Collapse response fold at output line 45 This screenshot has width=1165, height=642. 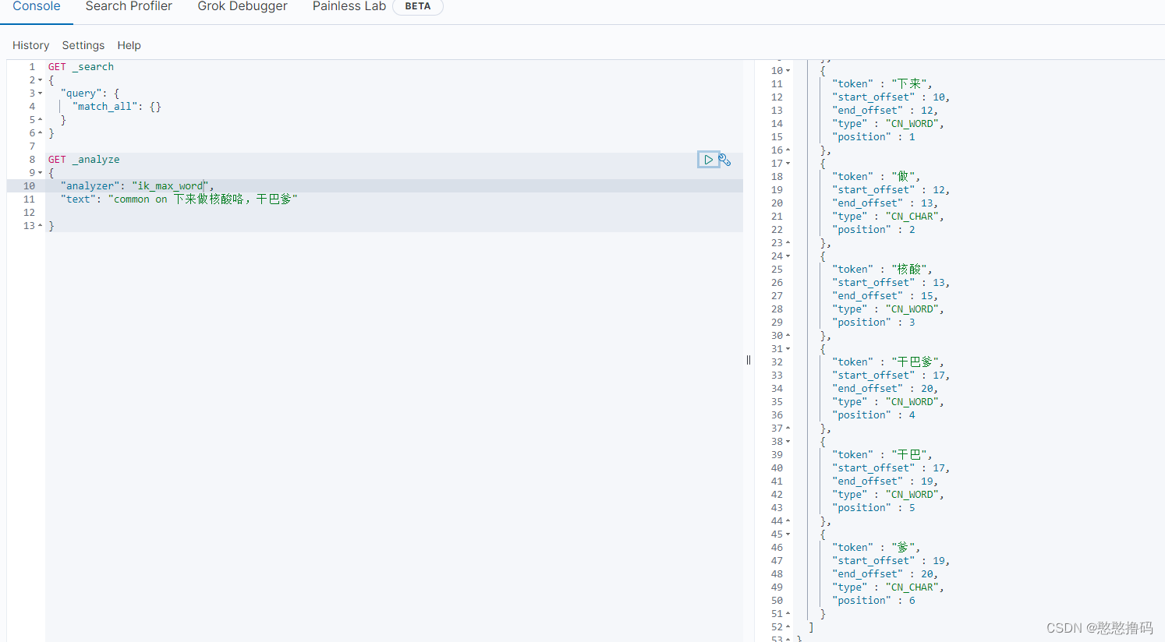[788, 534]
